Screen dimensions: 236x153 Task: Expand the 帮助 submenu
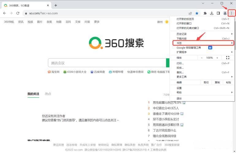(202, 92)
